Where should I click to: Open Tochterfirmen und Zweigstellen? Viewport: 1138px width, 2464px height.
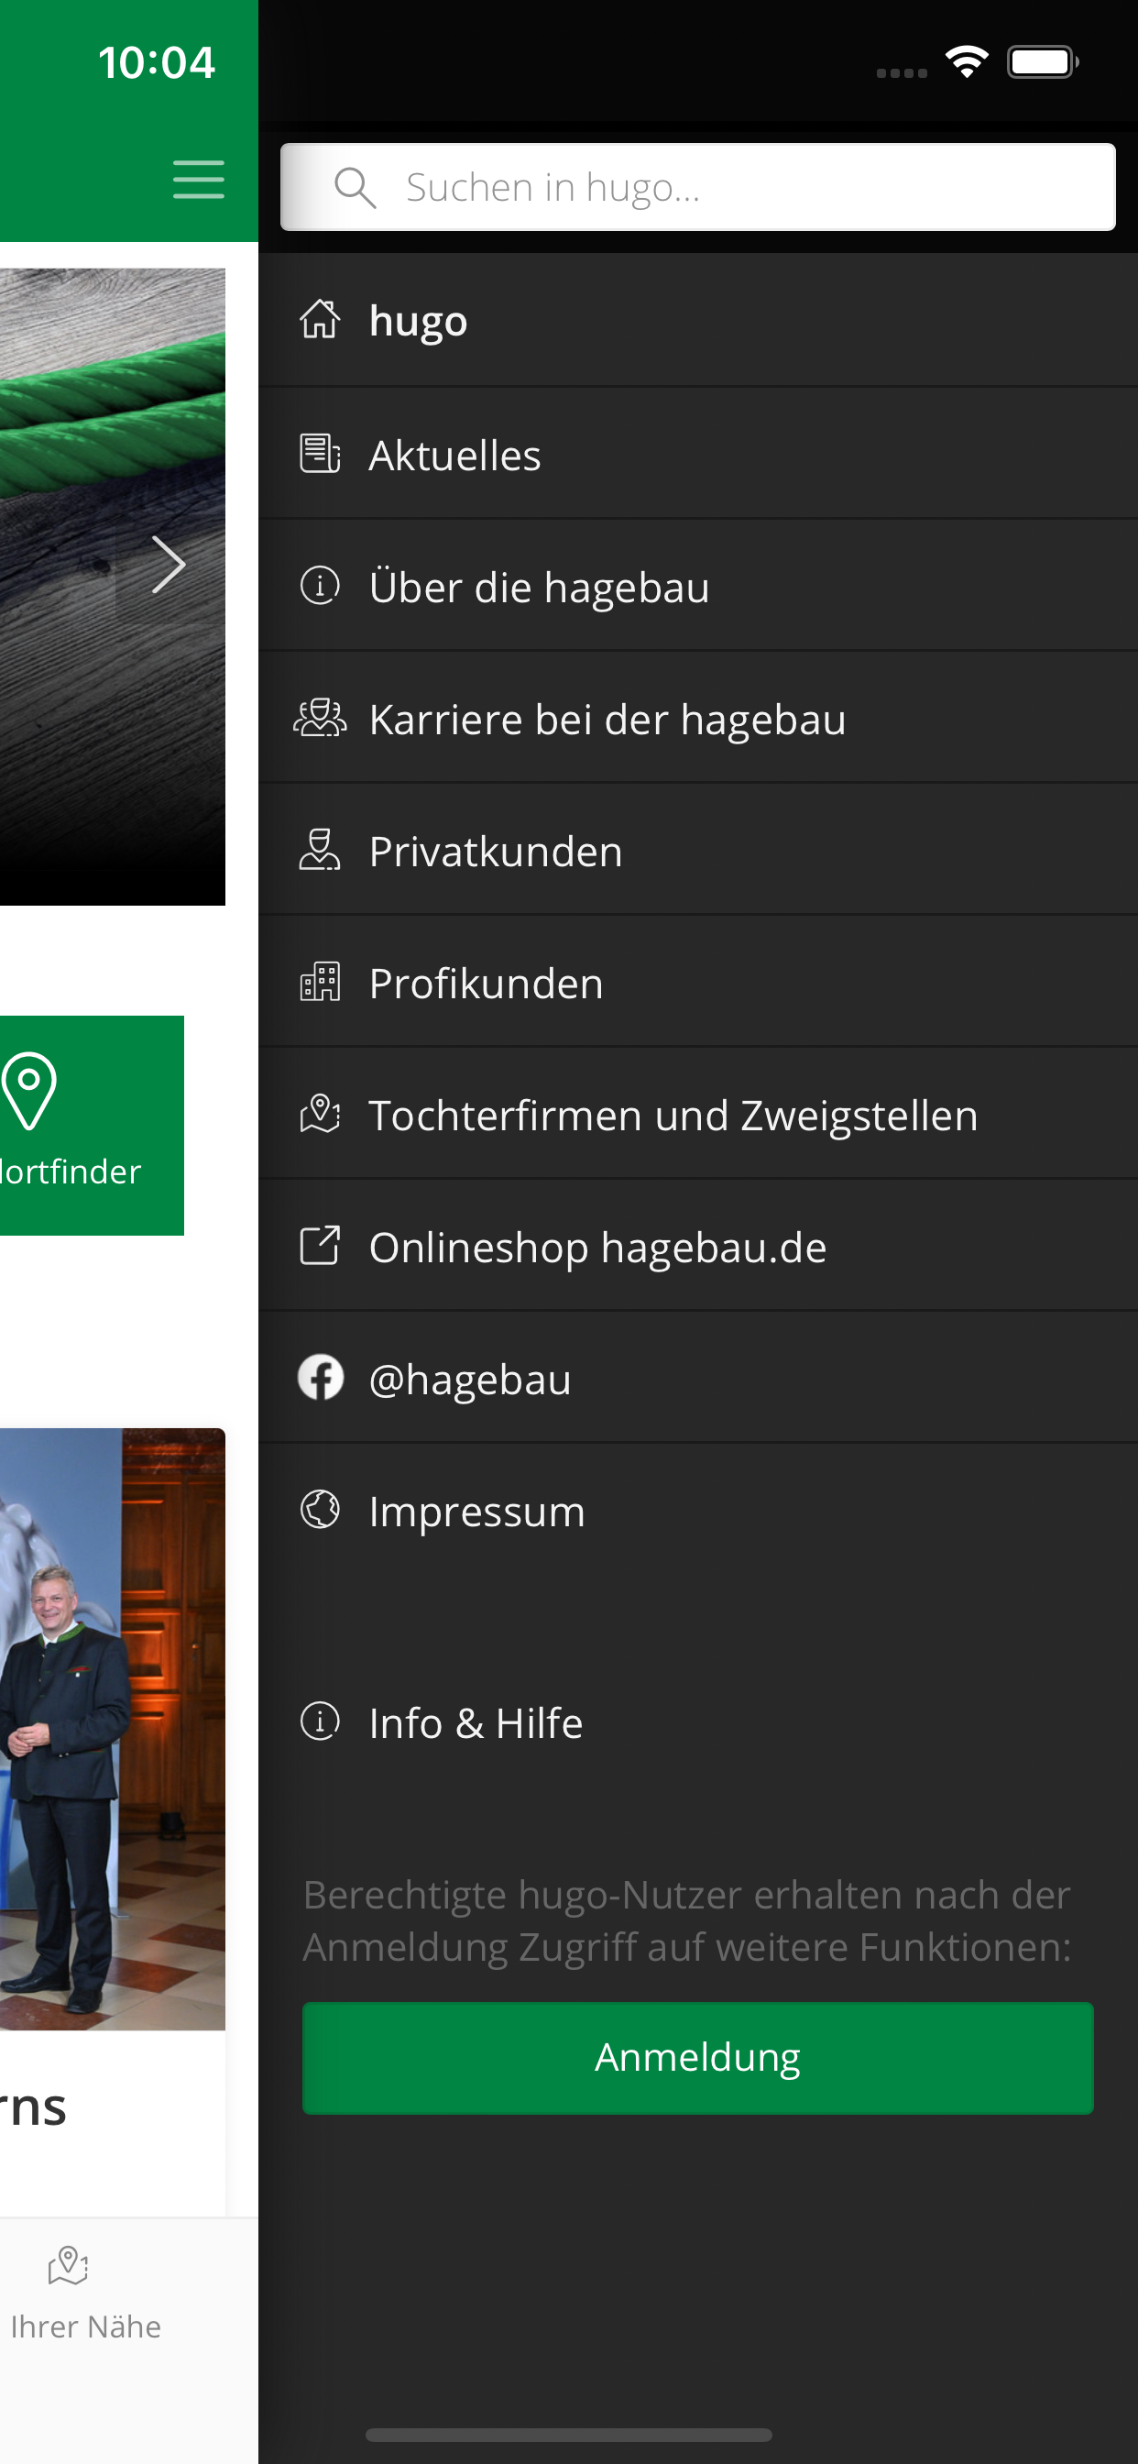click(x=697, y=1114)
